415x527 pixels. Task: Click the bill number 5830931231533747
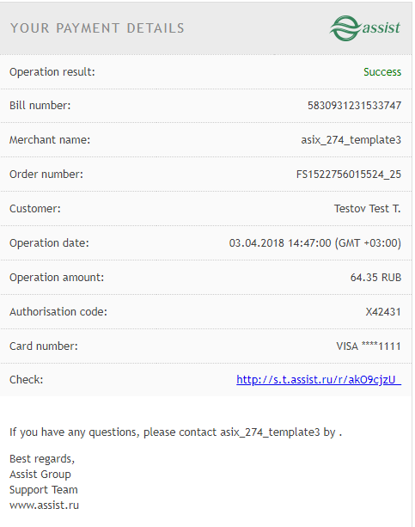click(x=354, y=106)
